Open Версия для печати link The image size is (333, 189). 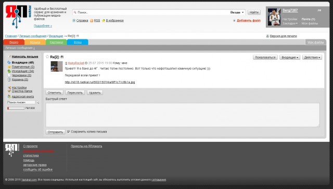point(283,36)
